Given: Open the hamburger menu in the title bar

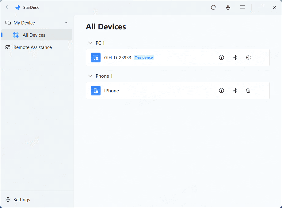Looking at the screenshot, I should [242, 7].
